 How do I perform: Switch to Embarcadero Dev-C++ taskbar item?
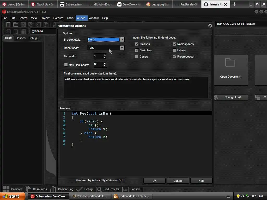click(48, 196)
